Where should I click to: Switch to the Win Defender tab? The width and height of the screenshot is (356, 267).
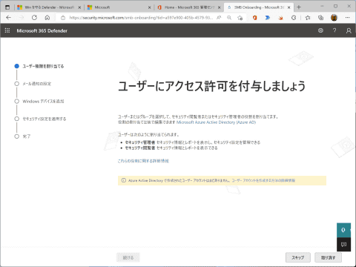(x=49, y=7)
